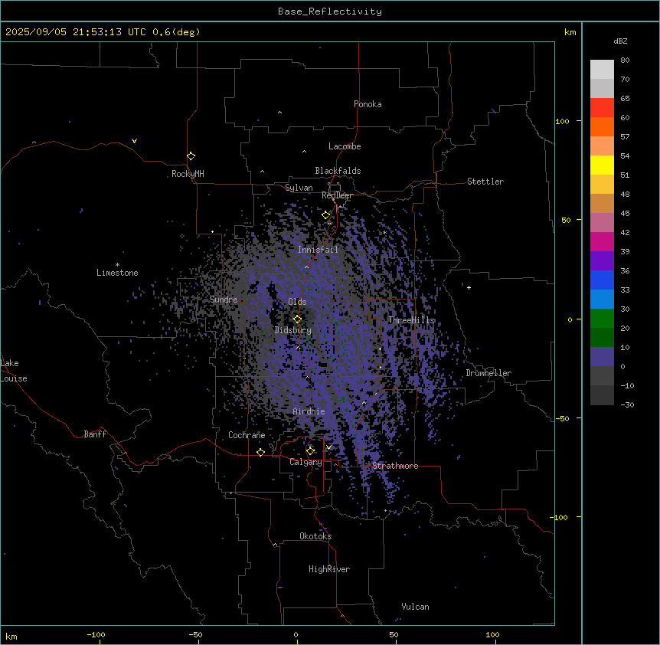Click the 0.6(deg) elevation angle text
Screen dimensions: 660x645
click(176, 32)
